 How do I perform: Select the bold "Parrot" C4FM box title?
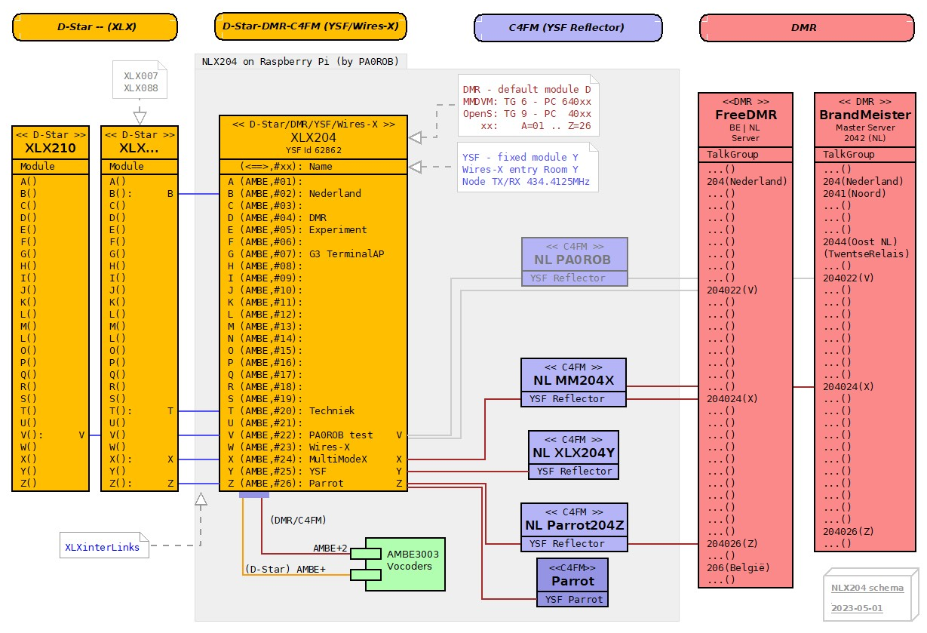coord(572,582)
